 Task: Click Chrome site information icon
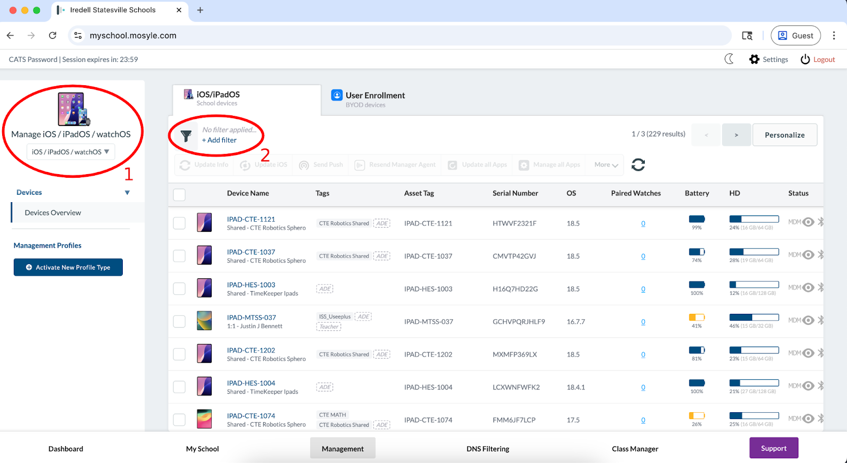(x=78, y=35)
